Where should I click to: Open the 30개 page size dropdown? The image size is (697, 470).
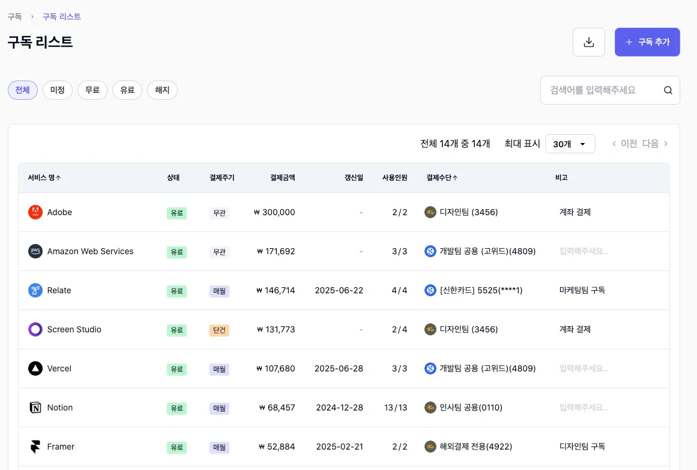click(x=569, y=144)
